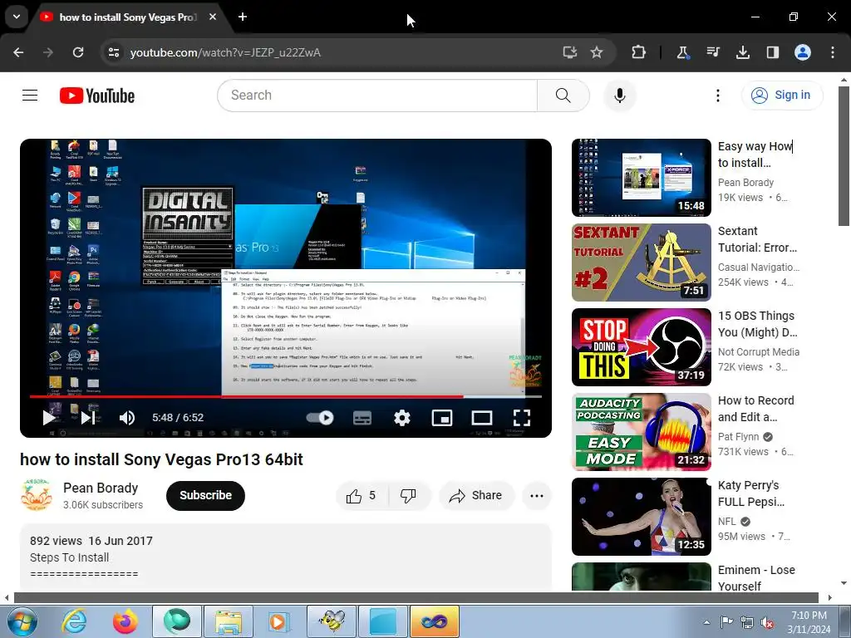This screenshot has width=851, height=638.
Task: Open Sextant Tutorial video thumbnail
Action: click(641, 262)
